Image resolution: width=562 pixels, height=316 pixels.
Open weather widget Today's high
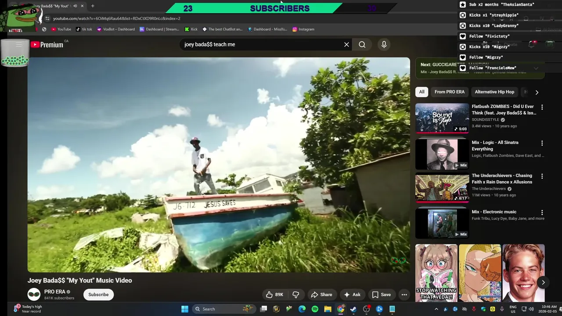(28, 309)
